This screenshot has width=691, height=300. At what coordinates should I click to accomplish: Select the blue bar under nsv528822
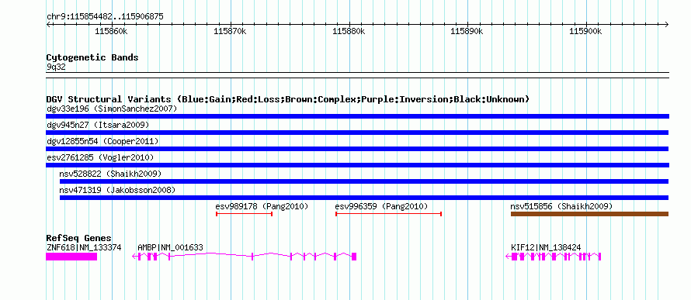pos(364,181)
